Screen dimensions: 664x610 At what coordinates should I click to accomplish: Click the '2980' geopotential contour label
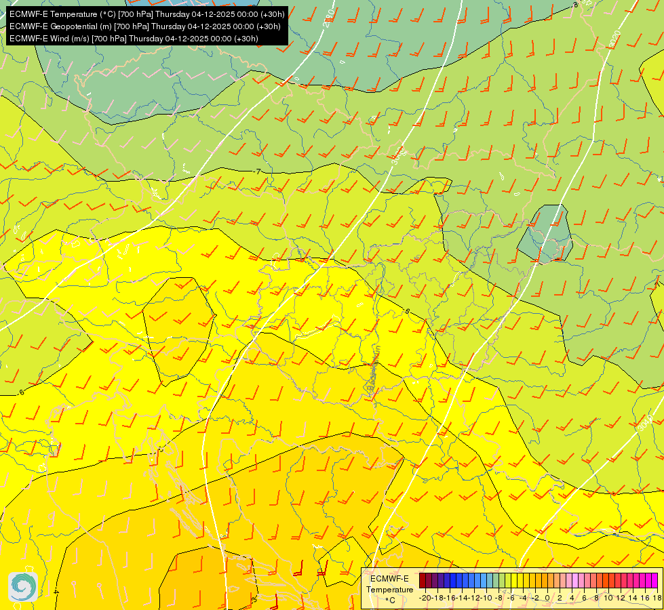[x=329, y=18]
